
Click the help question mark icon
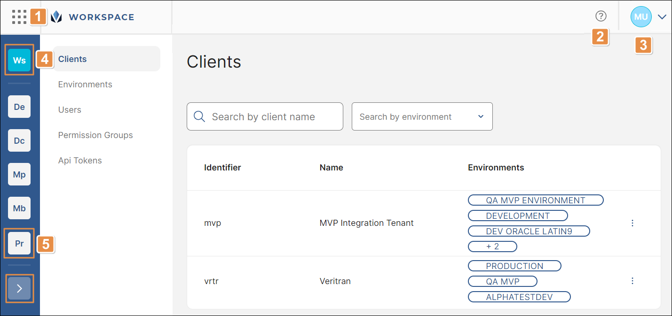[601, 16]
